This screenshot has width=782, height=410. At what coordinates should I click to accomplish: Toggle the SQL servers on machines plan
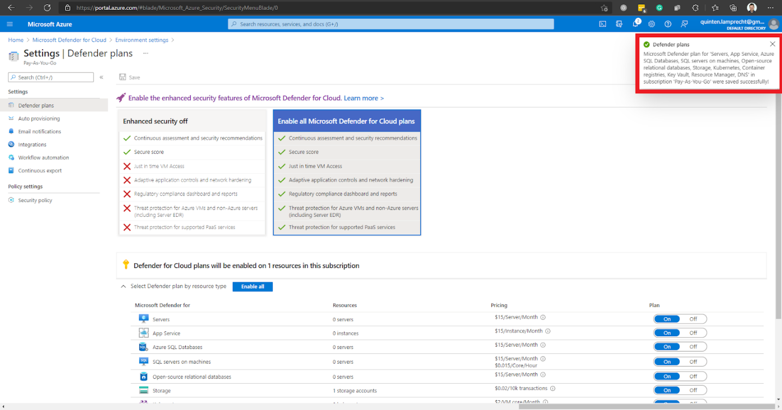click(x=680, y=361)
